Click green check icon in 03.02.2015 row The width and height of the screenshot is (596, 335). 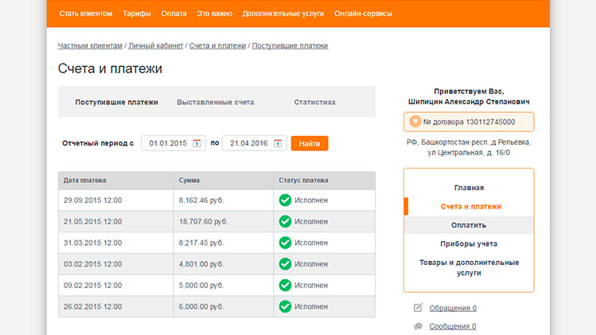click(x=285, y=264)
